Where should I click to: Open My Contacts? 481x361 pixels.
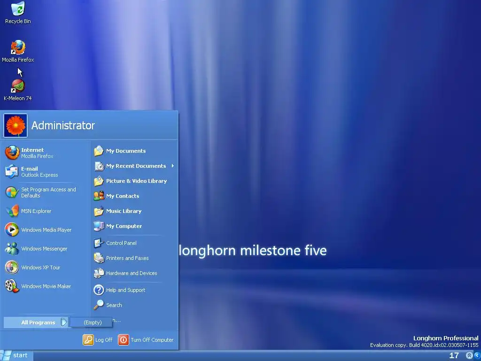134,196
